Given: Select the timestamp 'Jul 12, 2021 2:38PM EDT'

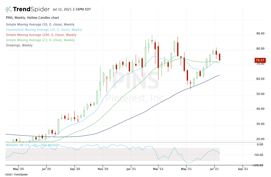Looking at the screenshot, I should 72,9.
